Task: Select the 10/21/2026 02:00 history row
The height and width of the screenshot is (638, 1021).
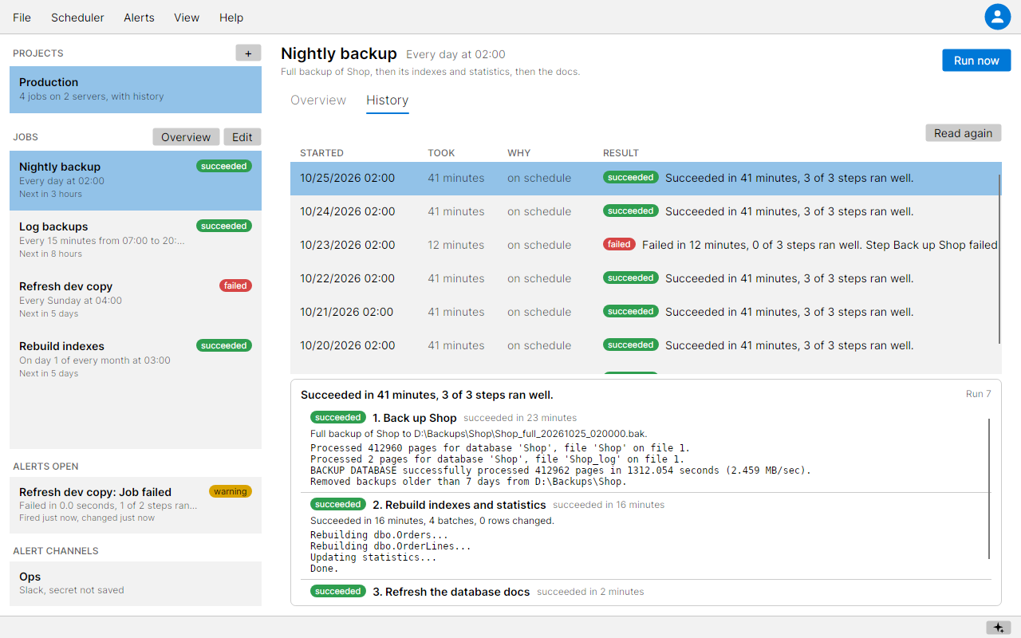Action: click(x=645, y=312)
